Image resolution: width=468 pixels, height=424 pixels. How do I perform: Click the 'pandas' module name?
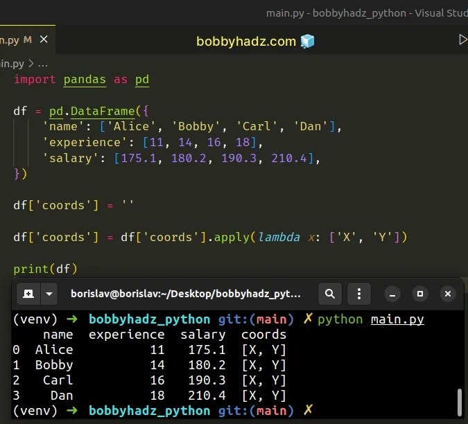[x=85, y=80]
